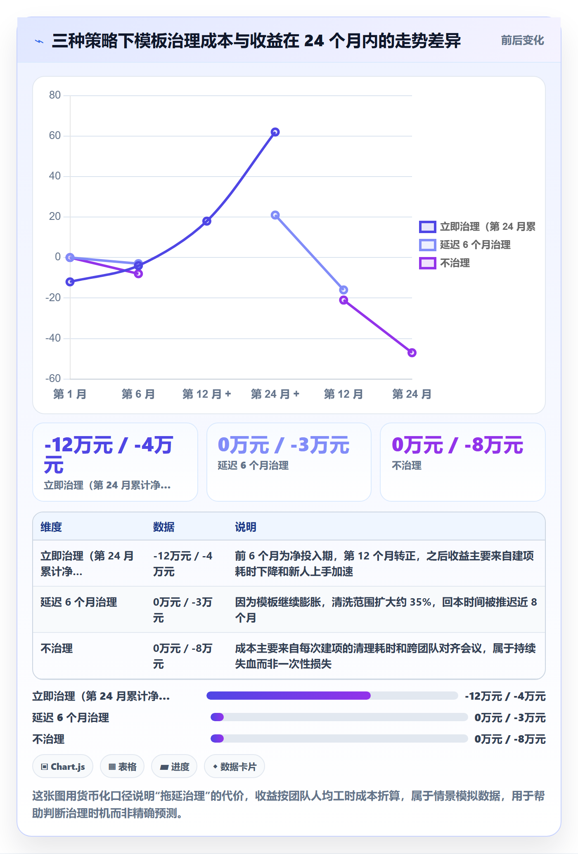Click the 不治理 data point at -47
Image resolution: width=578 pixels, height=854 pixels.
412,353
